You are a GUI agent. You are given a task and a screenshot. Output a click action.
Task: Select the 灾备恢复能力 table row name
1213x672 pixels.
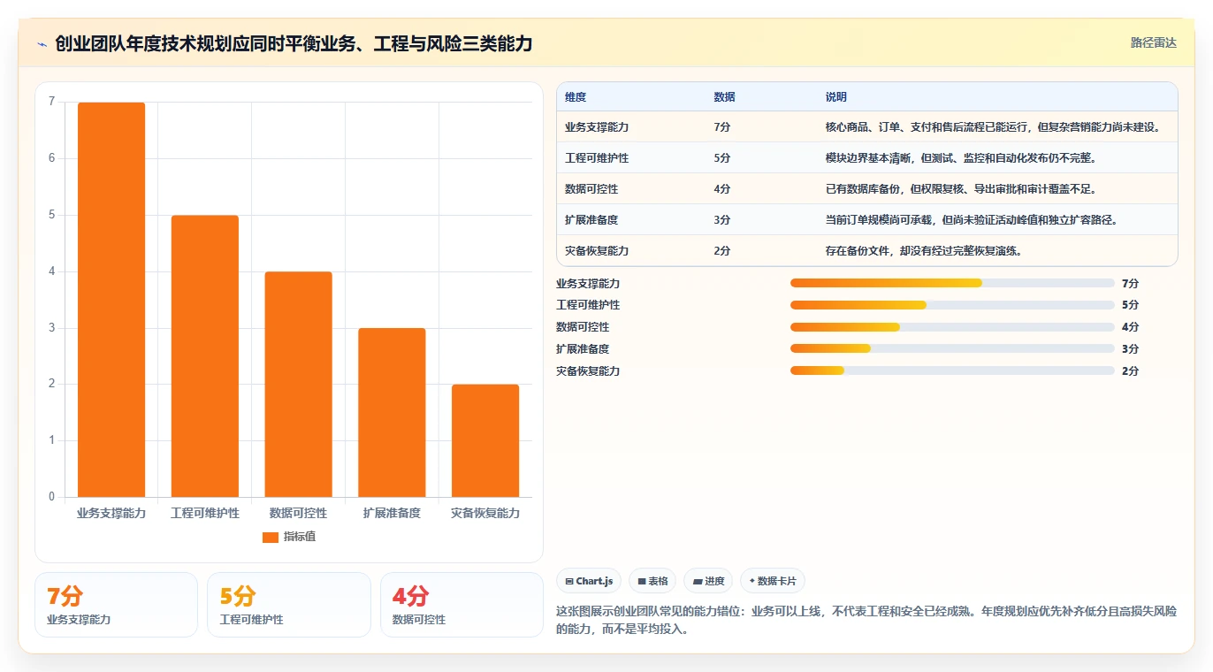(x=597, y=251)
